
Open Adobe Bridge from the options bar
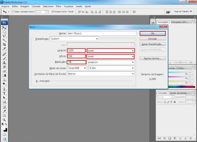[168, 12]
